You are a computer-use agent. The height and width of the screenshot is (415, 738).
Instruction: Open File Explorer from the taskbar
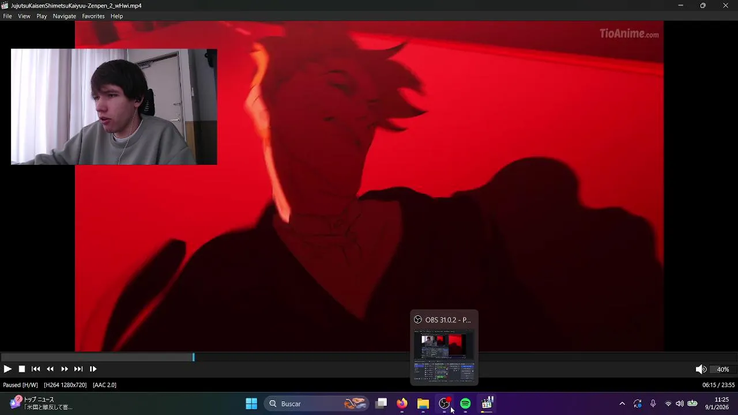423,403
